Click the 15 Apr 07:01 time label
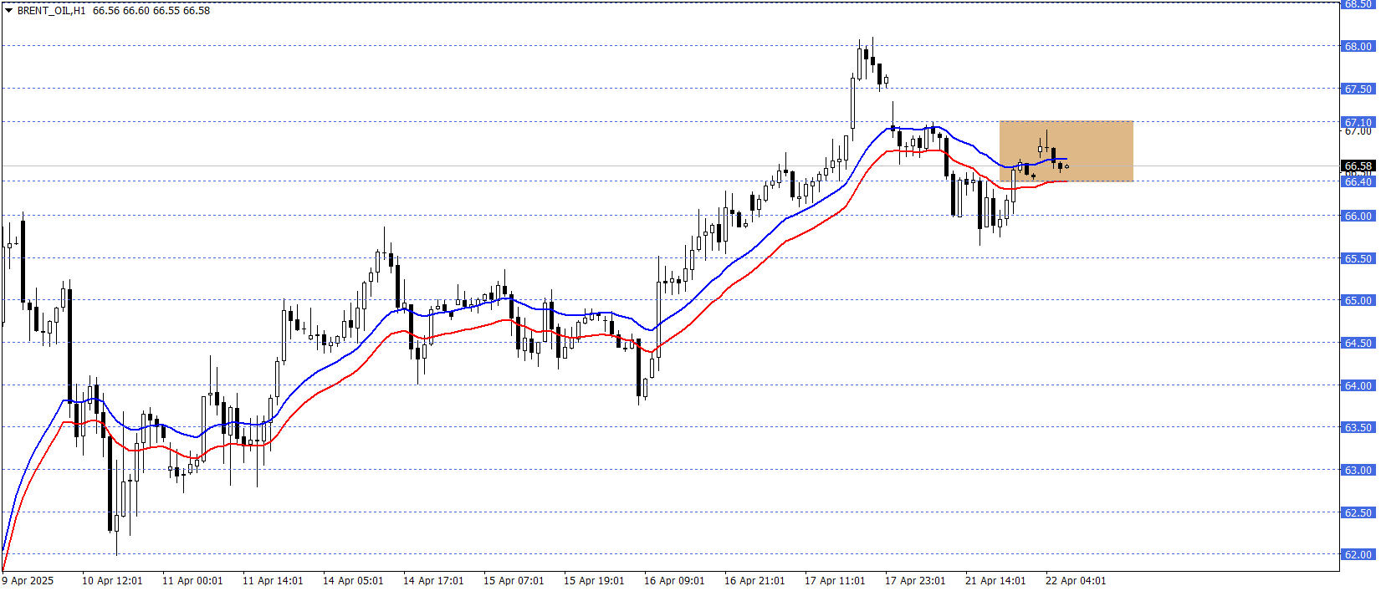This screenshot has height=591, width=1381. coord(514,580)
